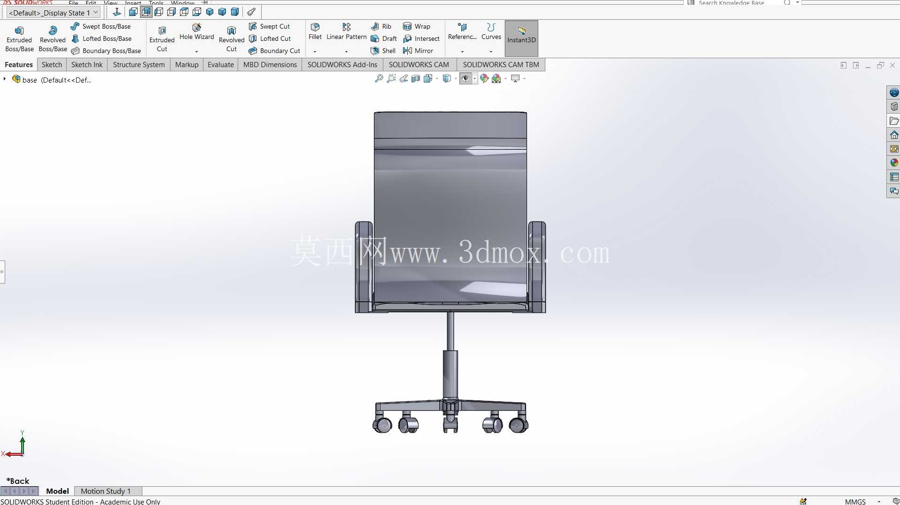Click the MMGS unit system status
The width and height of the screenshot is (900, 505).
tap(855, 501)
